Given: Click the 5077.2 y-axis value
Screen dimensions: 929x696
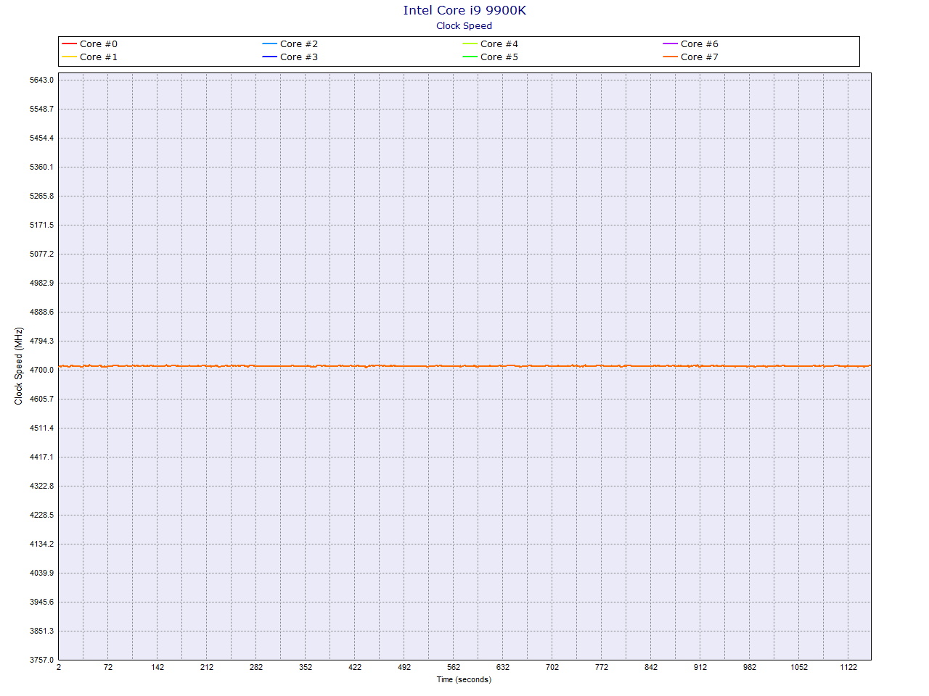Looking at the screenshot, I should pyautogui.click(x=41, y=254).
